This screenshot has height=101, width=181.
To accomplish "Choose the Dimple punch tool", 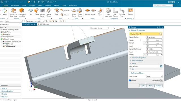I will click(x=87, y=12).
